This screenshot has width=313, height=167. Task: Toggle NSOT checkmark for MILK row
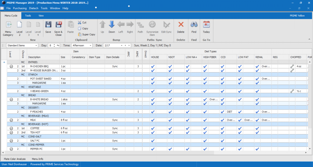click(x=170, y=120)
